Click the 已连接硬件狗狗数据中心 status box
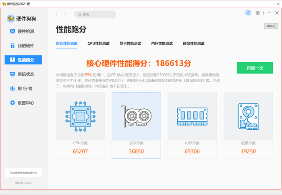The width and height of the screenshot is (282, 195). pyautogui.click(x=23, y=173)
